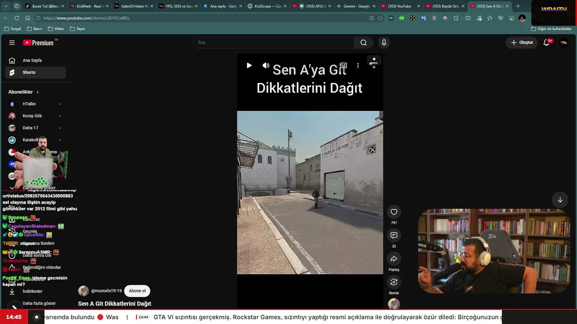Toggle closed captions on the Short

pos(343,65)
